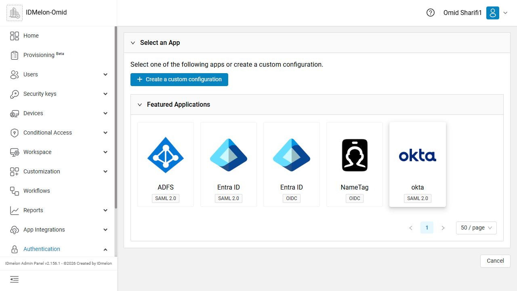Go to previous page arrow

coord(411,228)
